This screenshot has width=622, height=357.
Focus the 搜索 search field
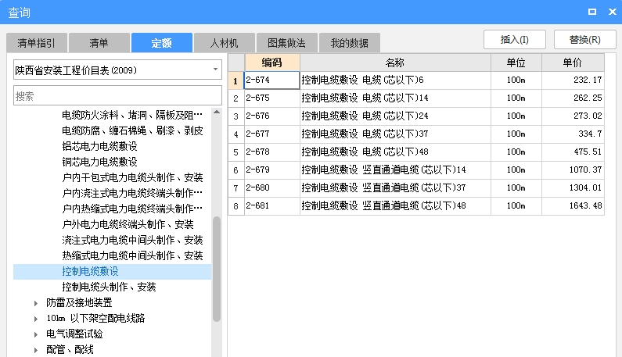click(x=117, y=95)
